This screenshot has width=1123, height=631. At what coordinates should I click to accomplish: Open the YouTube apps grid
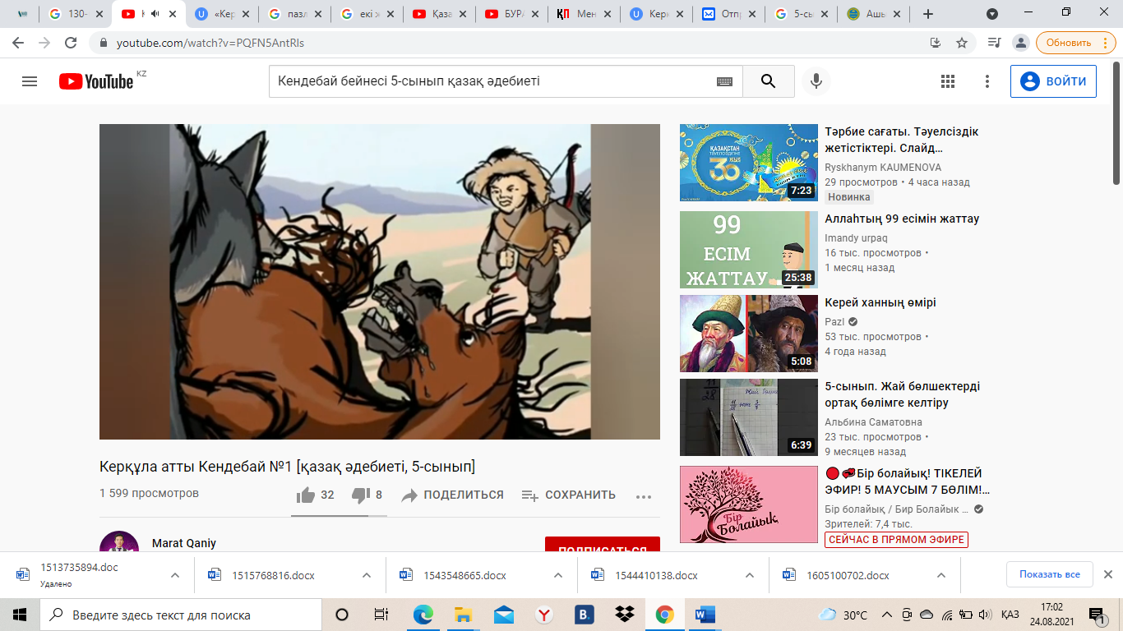(x=948, y=81)
